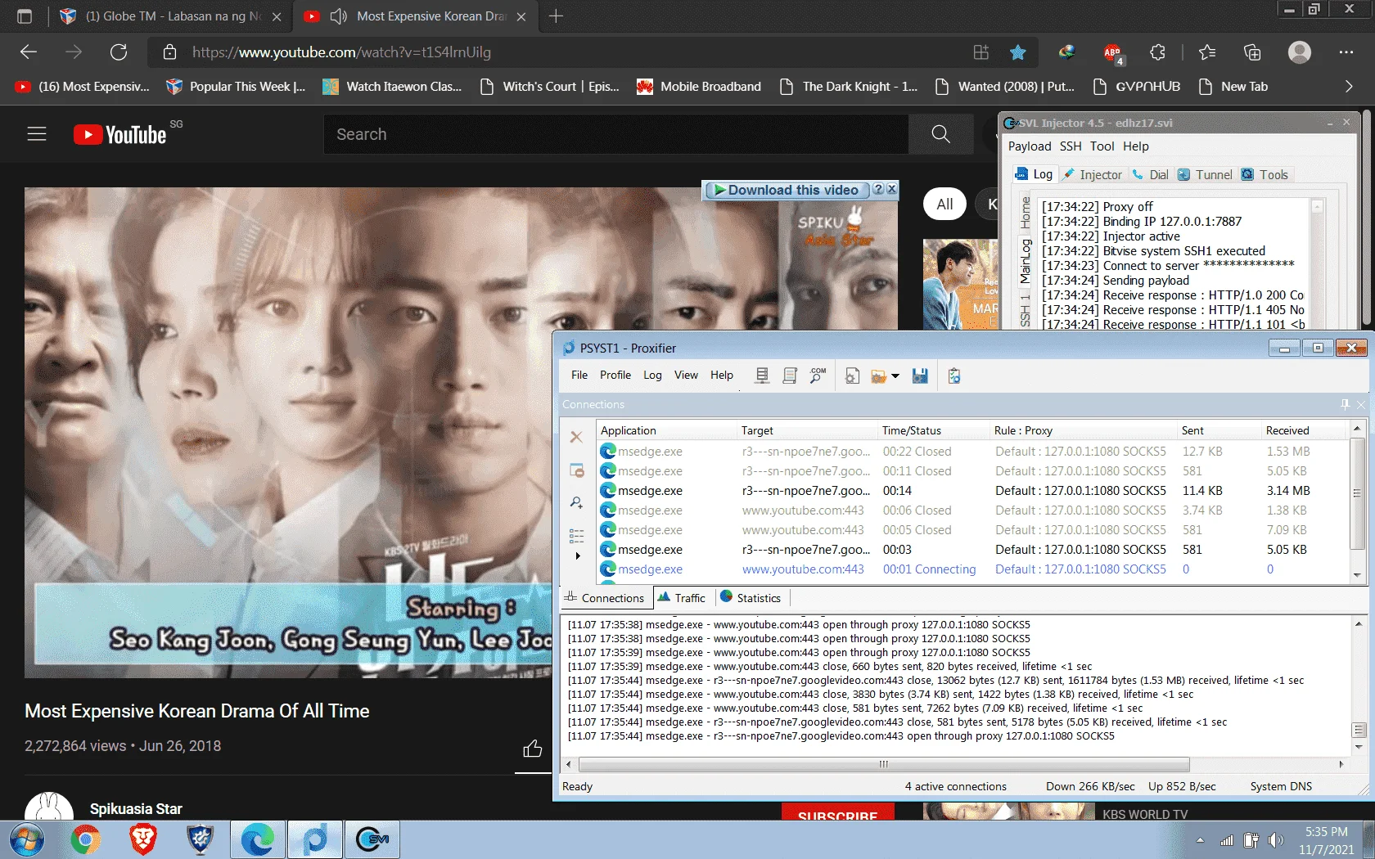Viewport: 1375px width, 859px height.
Task: Switch to Dial tab in SVI Injector
Action: click(1150, 174)
